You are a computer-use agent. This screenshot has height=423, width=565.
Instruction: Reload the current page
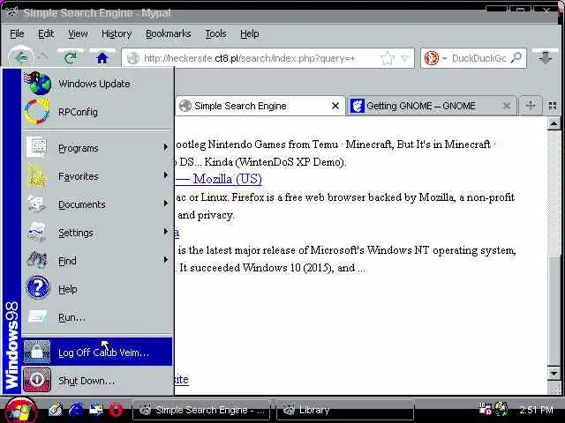click(71, 57)
